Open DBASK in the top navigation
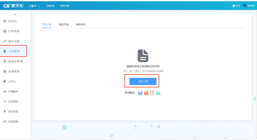This screenshot has height=140, width=257. tap(51, 6)
